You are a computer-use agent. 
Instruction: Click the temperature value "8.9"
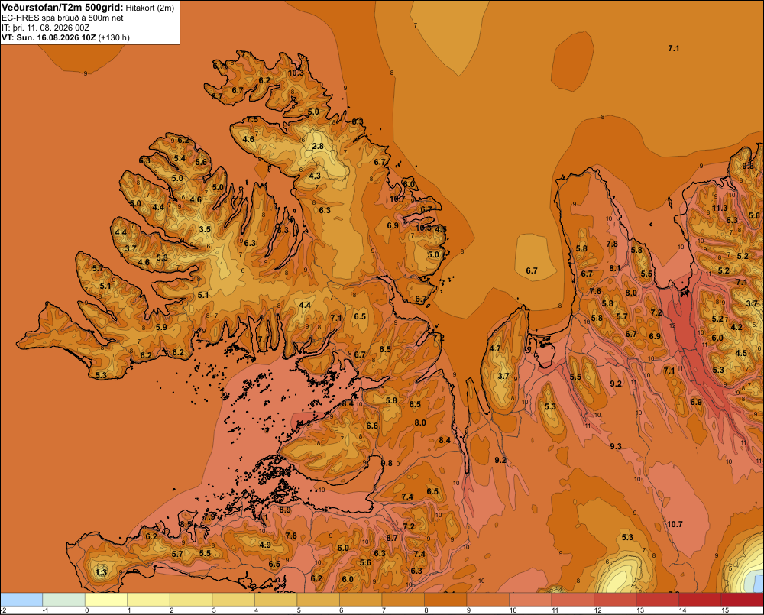tap(285, 510)
